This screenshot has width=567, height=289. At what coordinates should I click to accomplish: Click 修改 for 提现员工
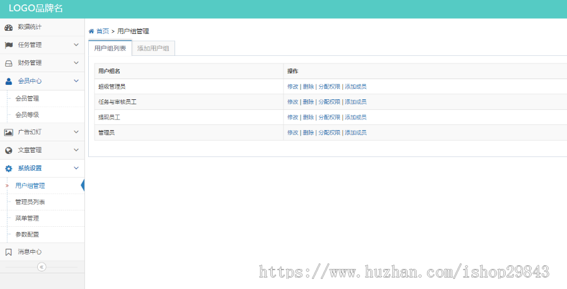(x=292, y=117)
